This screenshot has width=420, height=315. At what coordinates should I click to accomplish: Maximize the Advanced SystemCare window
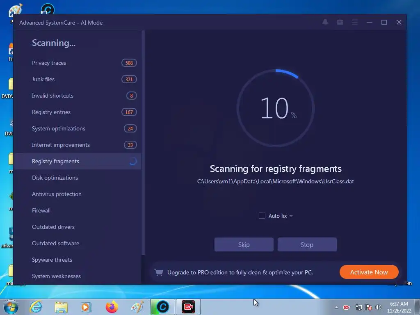tap(384, 22)
